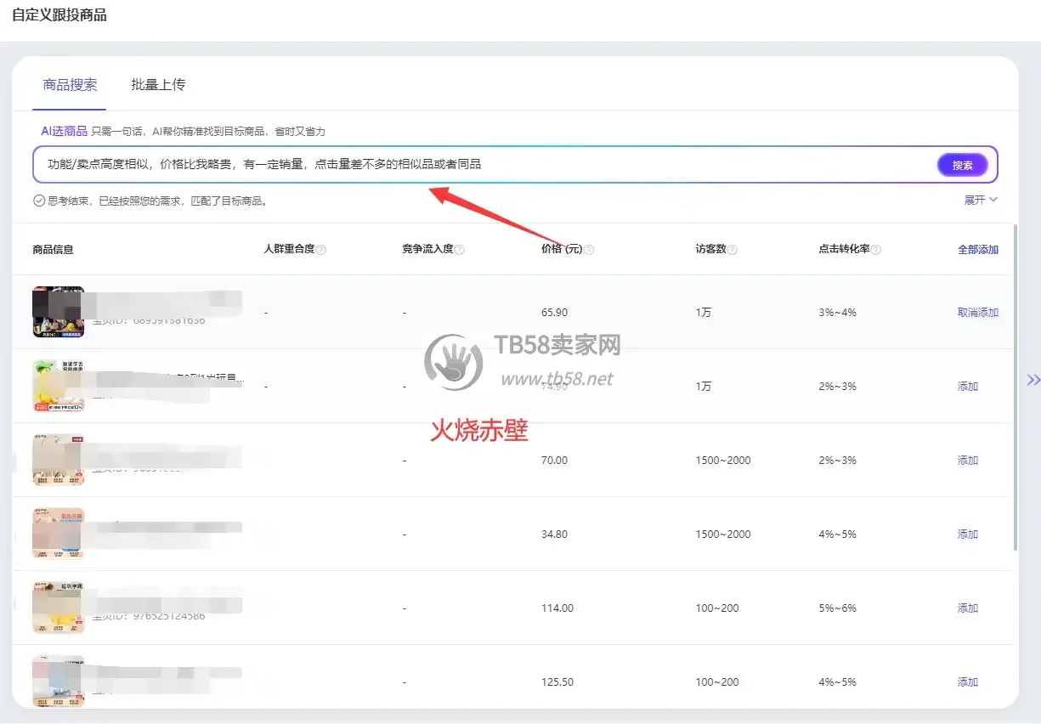The width and height of the screenshot is (1041, 724).
Task: Click help icon next to 人群重合度
Action: point(321,250)
